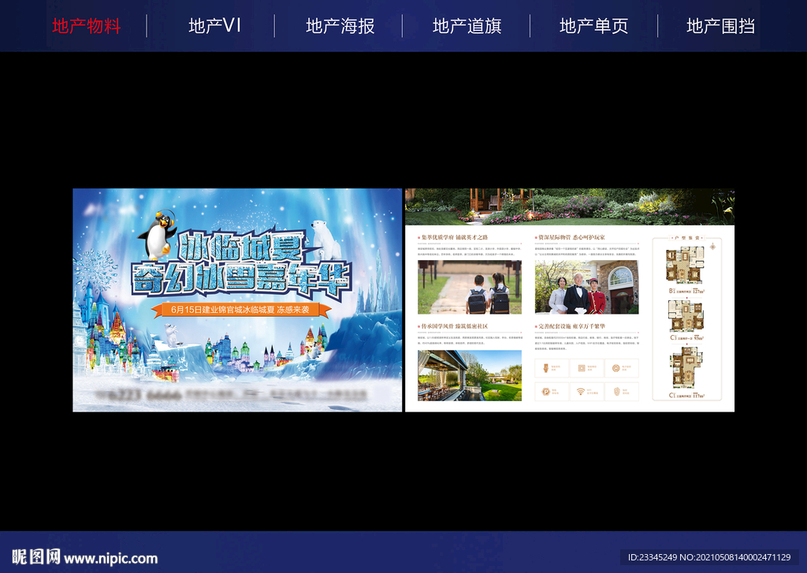807x573 pixels.
Task: Open the white brochure page with floor plans
Action: pyautogui.click(x=570, y=300)
